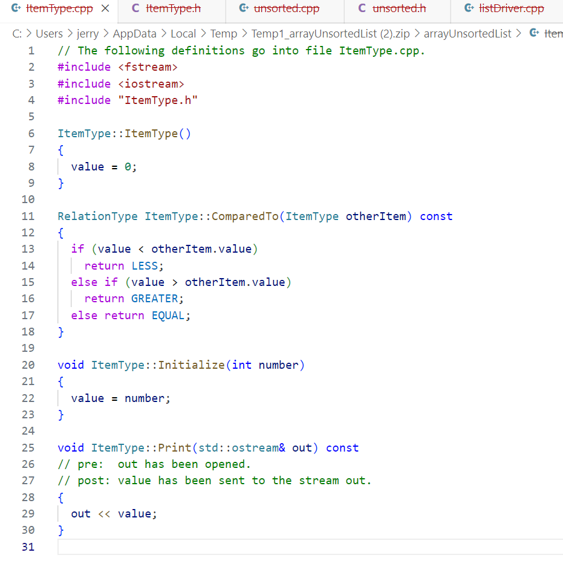The height and width of the screenshot is (561, 563).
Task: Click the C++ icon on listDriver.cpp tab
Action: (470, 8)
